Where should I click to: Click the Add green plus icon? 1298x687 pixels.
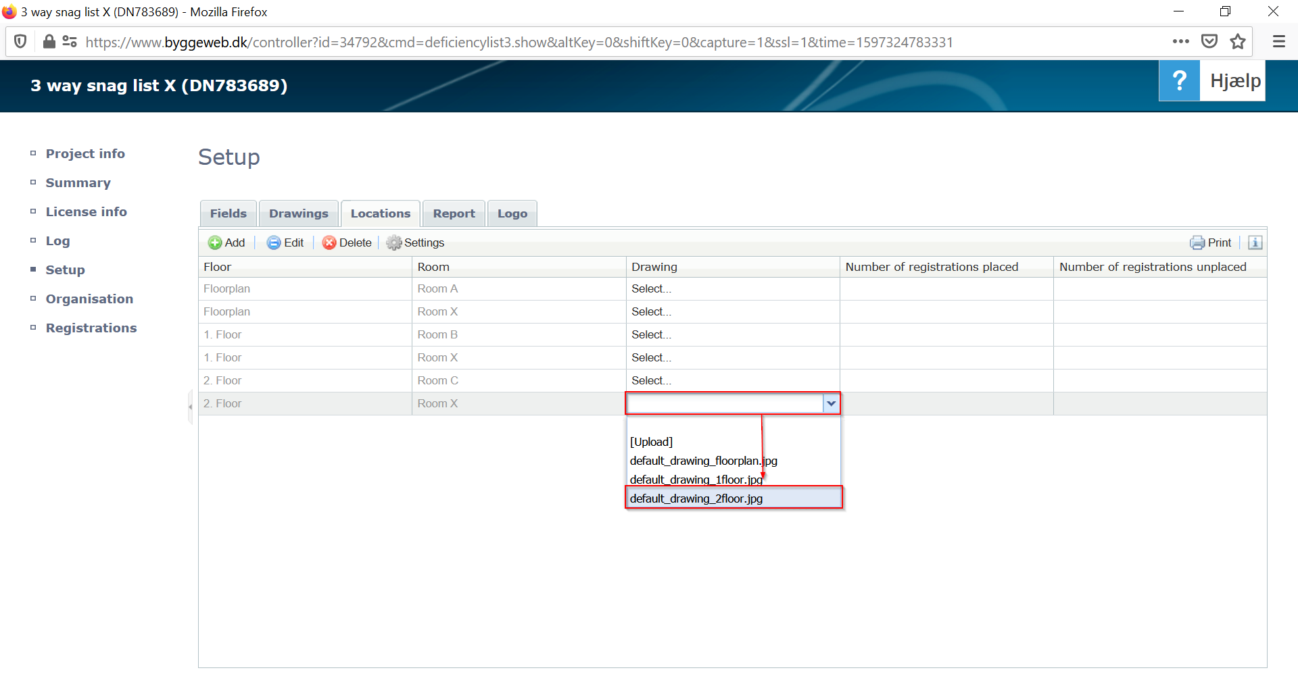click(x=215, y=243)
